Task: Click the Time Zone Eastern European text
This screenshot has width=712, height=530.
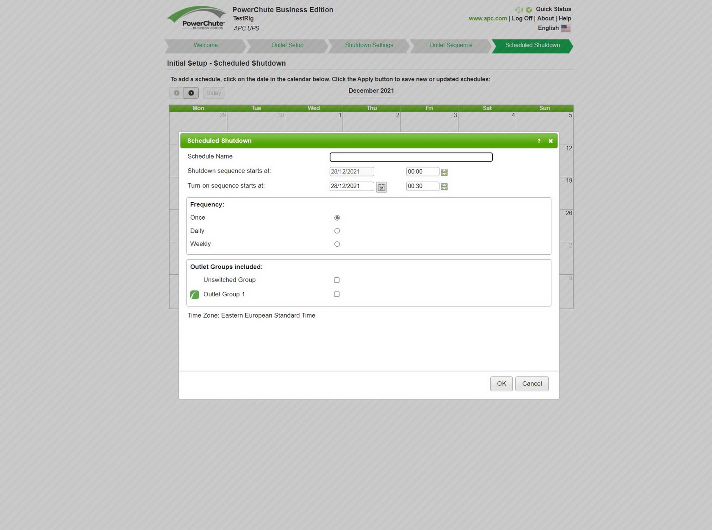Action: click(x=251, y=315)
